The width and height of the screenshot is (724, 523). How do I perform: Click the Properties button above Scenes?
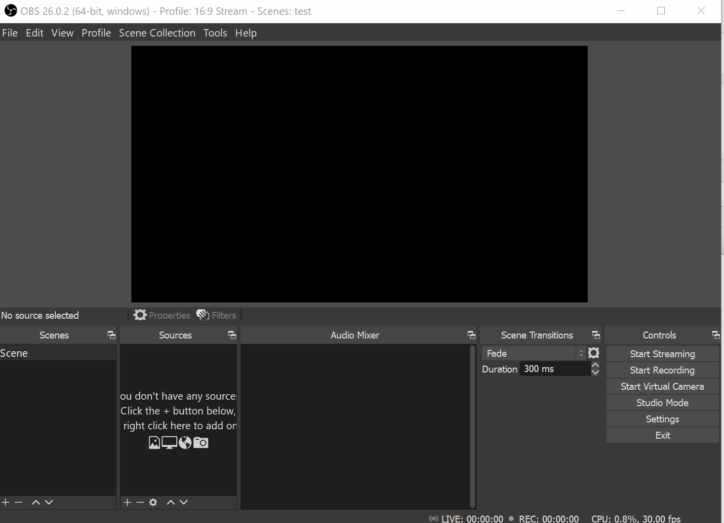161,315
